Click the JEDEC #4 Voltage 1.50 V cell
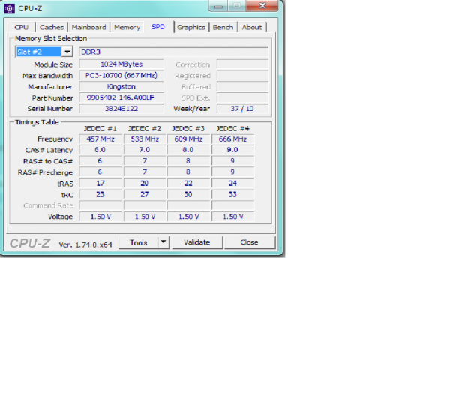 tap(232, 217)
